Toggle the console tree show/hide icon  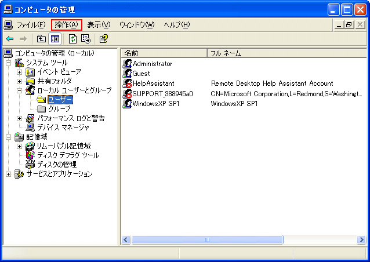pos(55,39)
